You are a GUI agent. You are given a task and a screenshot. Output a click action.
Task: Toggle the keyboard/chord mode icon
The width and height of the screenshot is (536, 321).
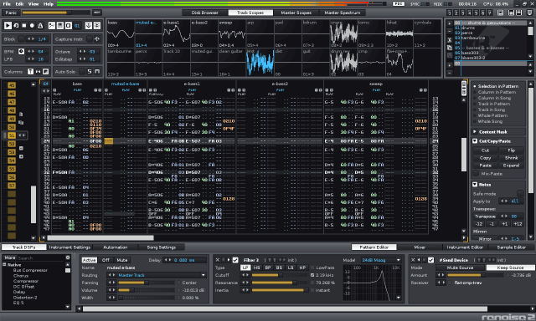[59, 26]
